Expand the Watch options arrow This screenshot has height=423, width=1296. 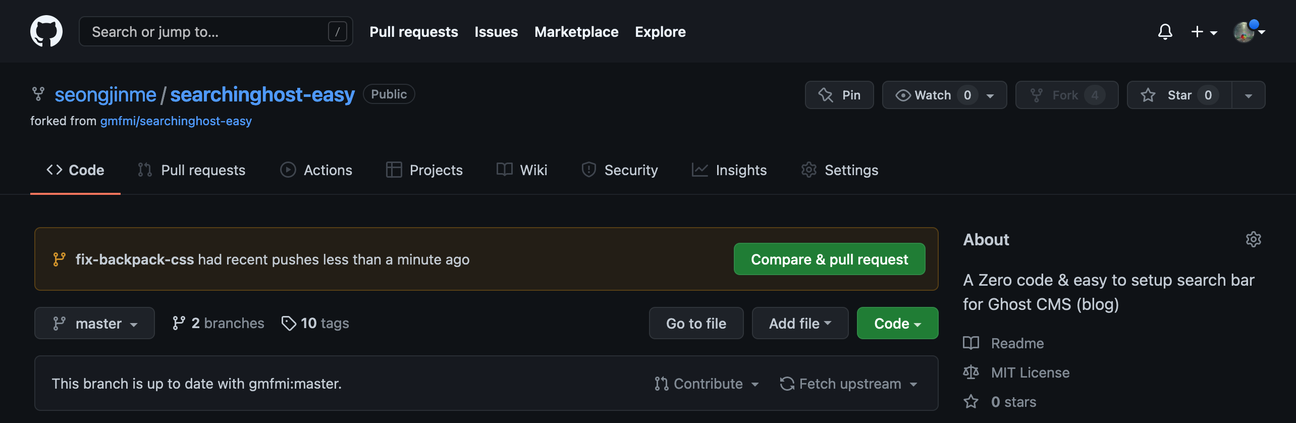click(990, 95)
